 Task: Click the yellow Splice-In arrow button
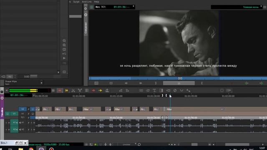coord(100,90)
